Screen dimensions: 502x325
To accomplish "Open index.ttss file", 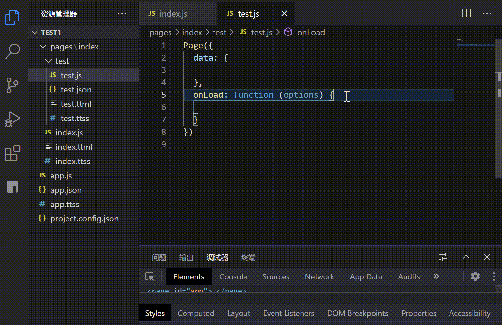I will pyautogui.click(x=83, y=161).
